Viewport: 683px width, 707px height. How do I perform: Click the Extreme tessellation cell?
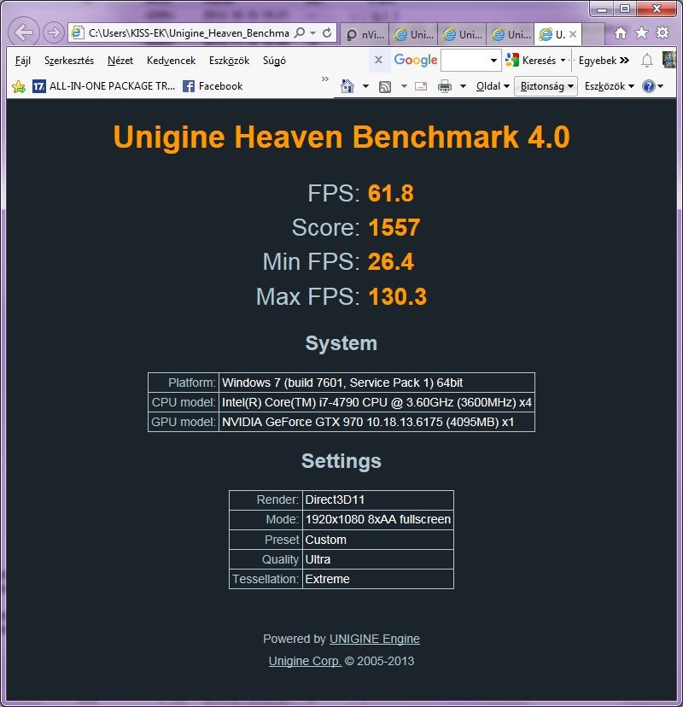pos(378,579)
